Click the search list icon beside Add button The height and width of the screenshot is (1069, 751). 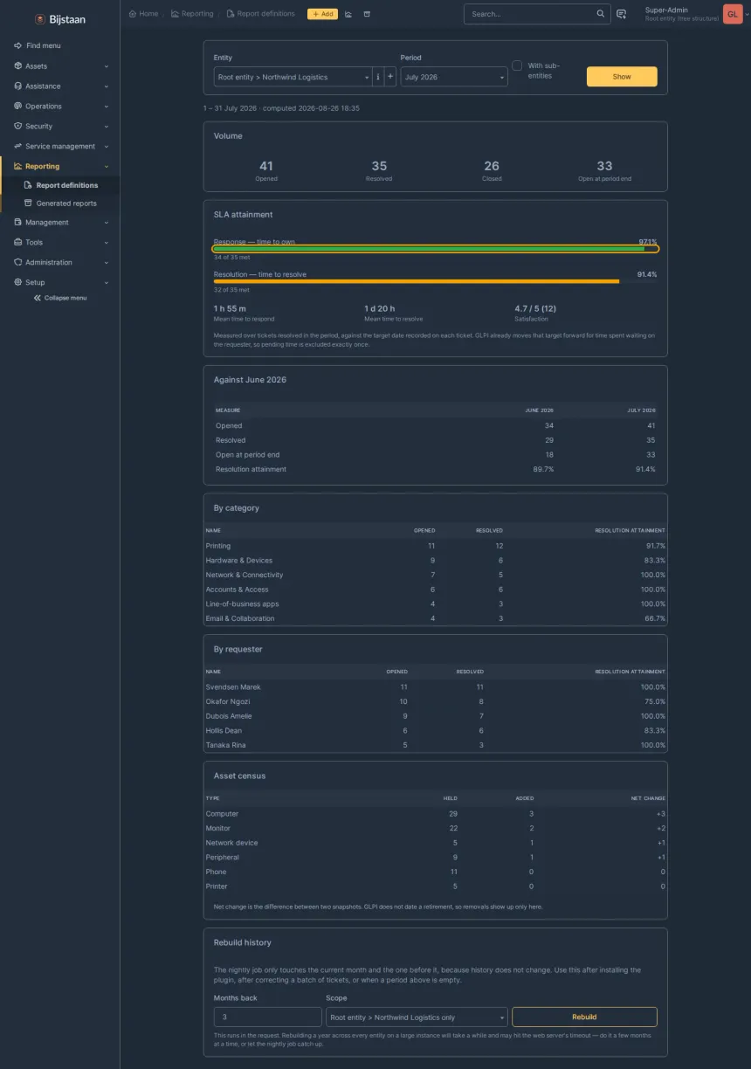(348, 14)
